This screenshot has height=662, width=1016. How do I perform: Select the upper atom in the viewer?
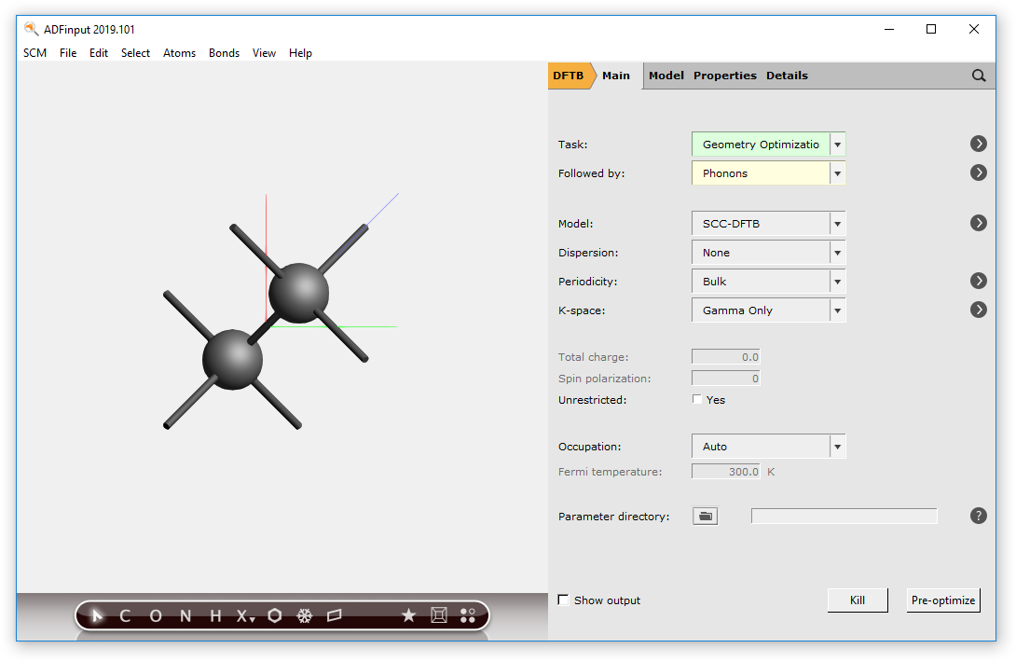point(298,293)
